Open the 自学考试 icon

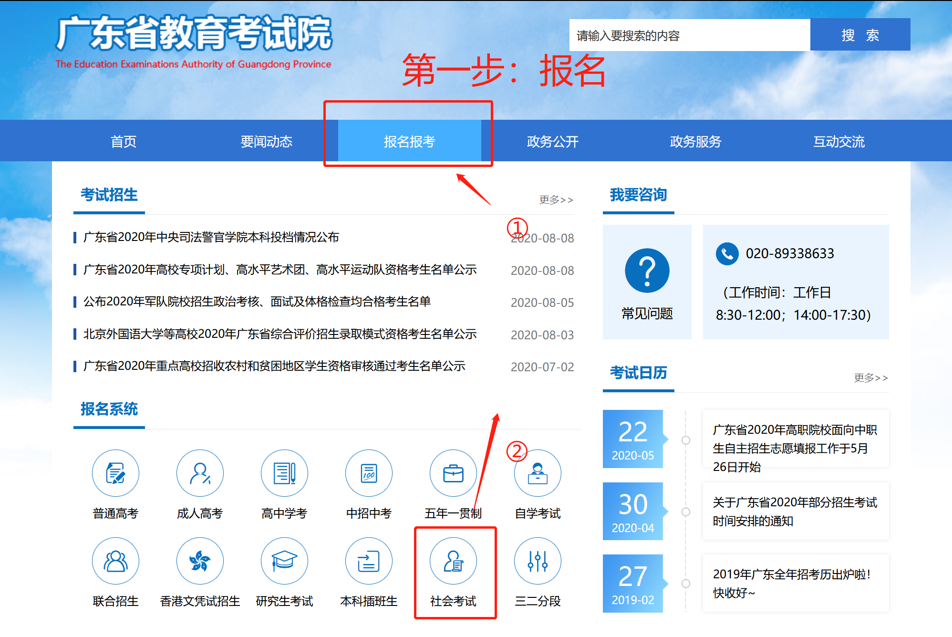pyautogui.click(x=538, y=473)
